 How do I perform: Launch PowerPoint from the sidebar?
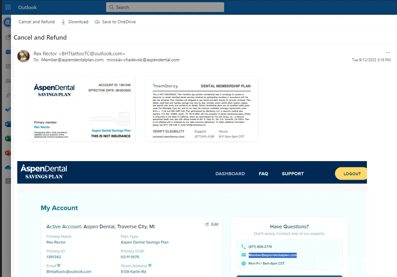(x=8, y=153)
